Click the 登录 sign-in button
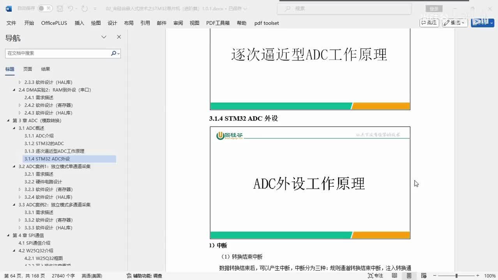 click(434, 9)
